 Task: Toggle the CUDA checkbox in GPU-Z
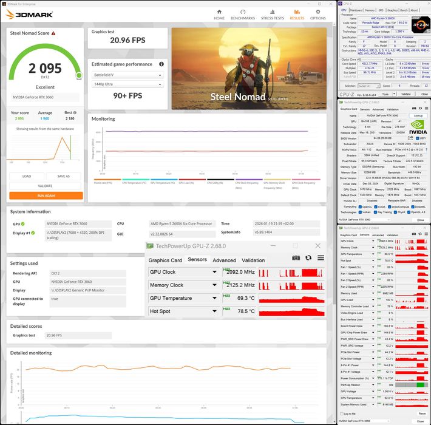pos(376,206)
